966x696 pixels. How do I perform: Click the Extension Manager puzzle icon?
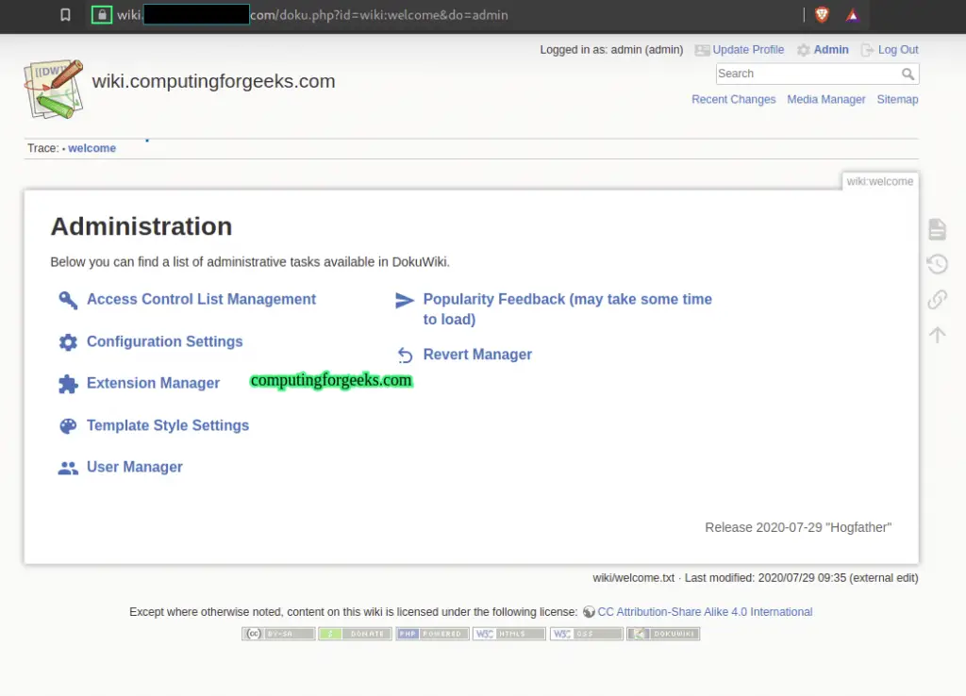click(68, 384)
